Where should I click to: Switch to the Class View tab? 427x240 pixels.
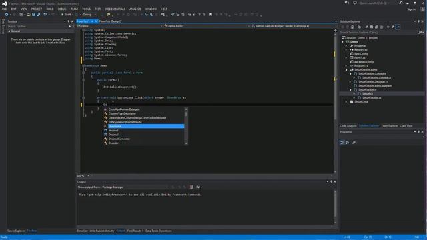pos(406,126)
